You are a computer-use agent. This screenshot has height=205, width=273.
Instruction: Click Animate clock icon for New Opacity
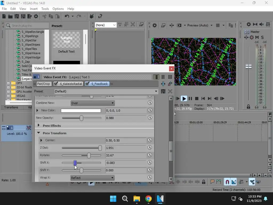150,118
